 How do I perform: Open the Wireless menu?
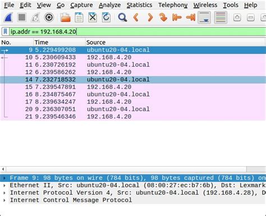205,5
